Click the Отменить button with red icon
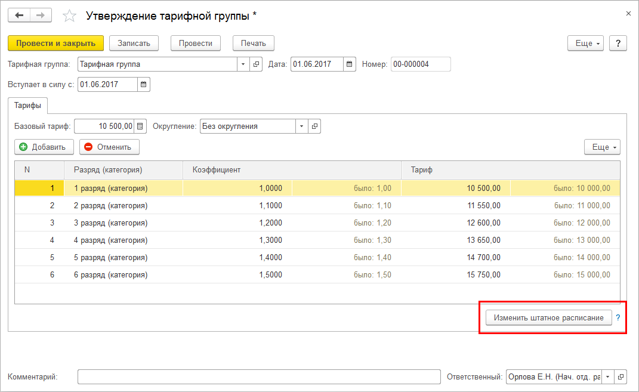Viewport: 639px width, 392px height. (109, 147)
